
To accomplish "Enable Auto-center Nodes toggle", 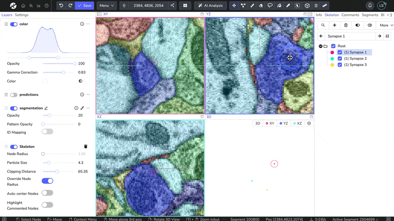I will click(47, 193).
